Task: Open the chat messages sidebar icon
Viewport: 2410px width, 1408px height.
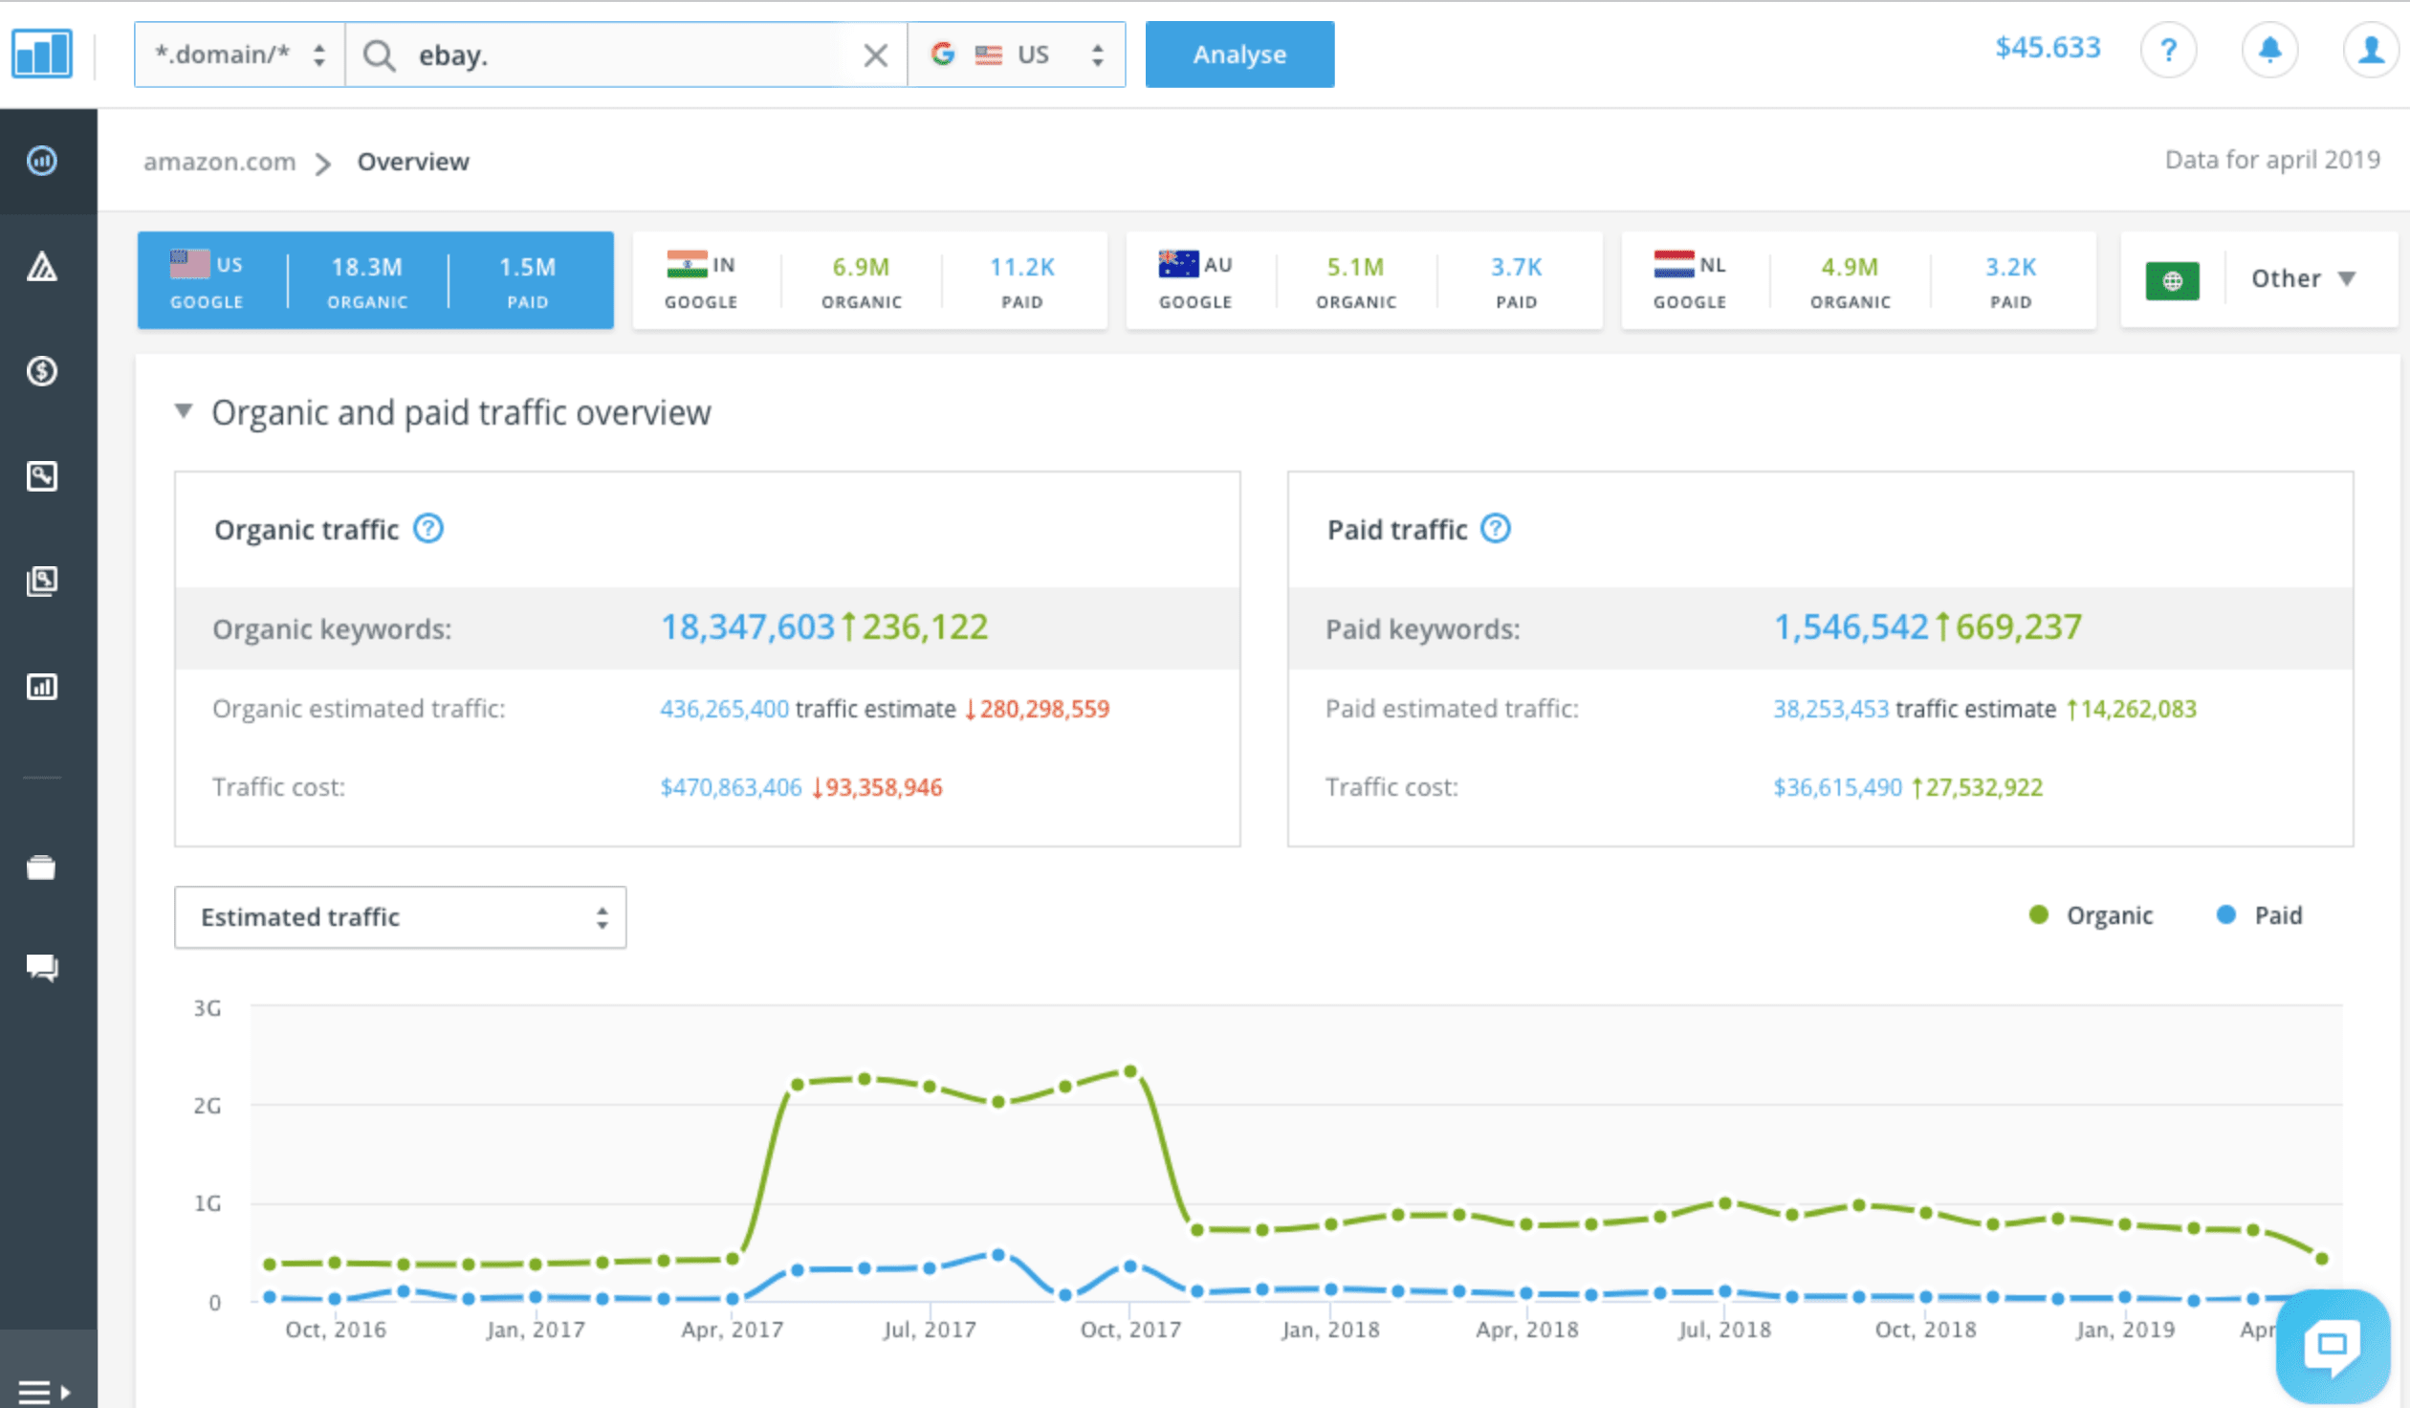Action: click(x=41, y=968)
